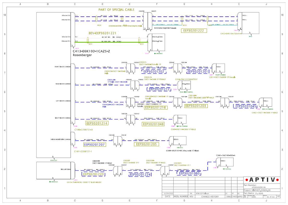Image resolution: width=288 pixels, height=205 pixels.
Task: Click the 'MOD. NUMBER' column header
Action: (181, 197)
